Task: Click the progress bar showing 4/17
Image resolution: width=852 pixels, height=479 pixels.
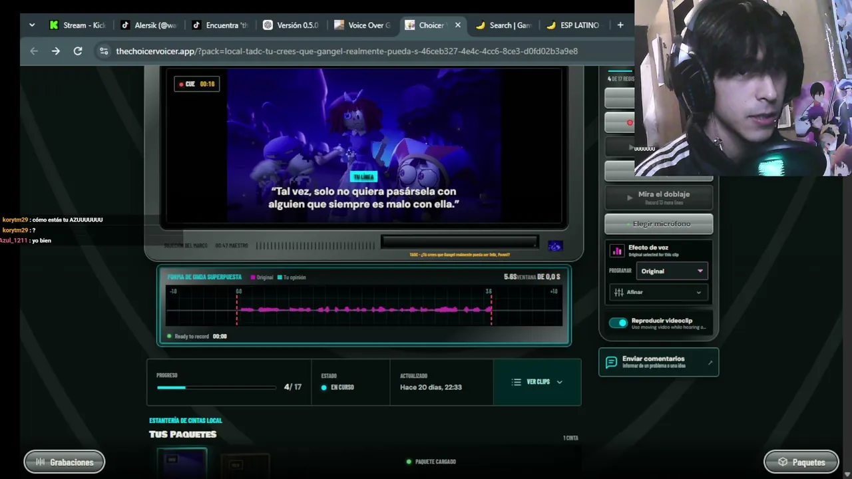Action: point(216,387)
